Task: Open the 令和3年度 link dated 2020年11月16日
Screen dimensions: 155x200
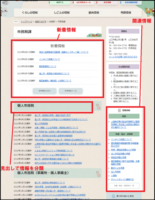Action: 62,140
